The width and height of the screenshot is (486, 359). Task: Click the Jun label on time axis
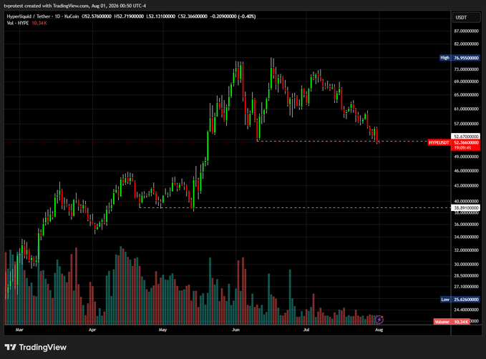pyautogui.click(x=235, y=330)
